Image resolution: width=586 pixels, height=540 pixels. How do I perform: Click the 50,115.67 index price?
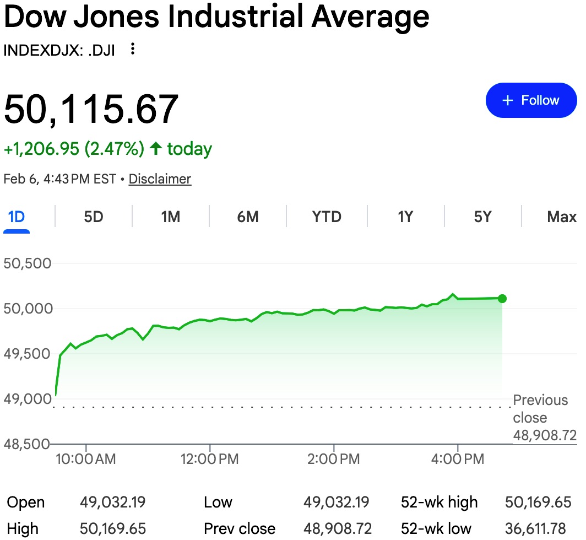click(91, 110)
